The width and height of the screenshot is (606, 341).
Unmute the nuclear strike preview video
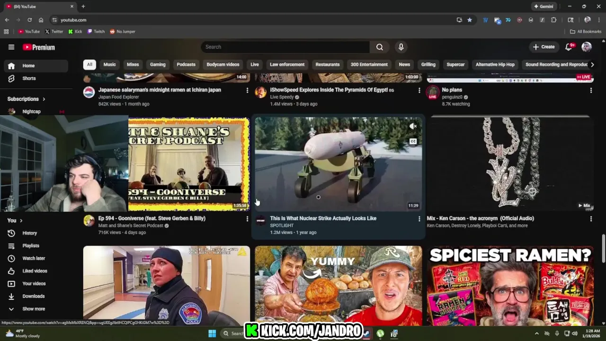pos(413,126)
